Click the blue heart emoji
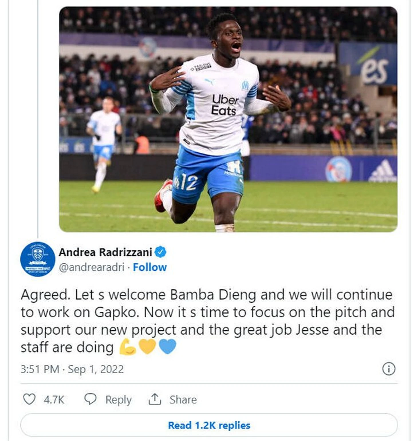418x441 pixels. click(x=167, y=347)
